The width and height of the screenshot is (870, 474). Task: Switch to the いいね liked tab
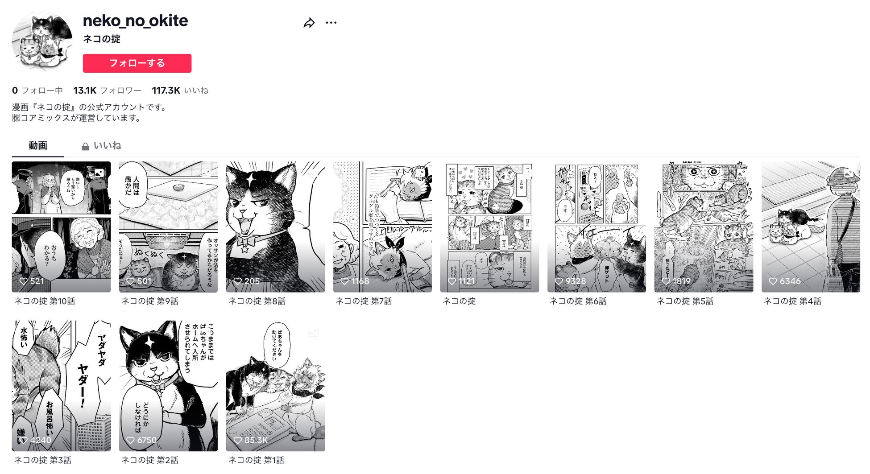101,146
